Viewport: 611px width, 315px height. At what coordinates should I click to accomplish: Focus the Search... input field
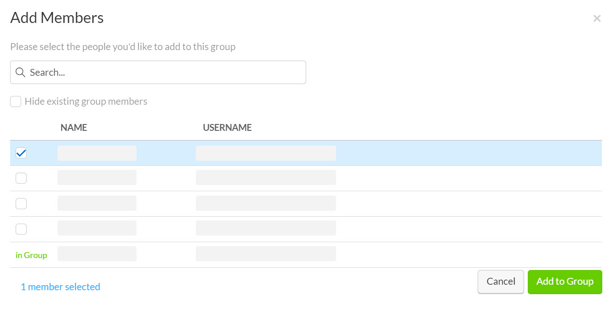click(x=158, y=72)
